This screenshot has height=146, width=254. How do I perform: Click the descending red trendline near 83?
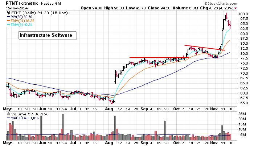click(x=205, y=48)
